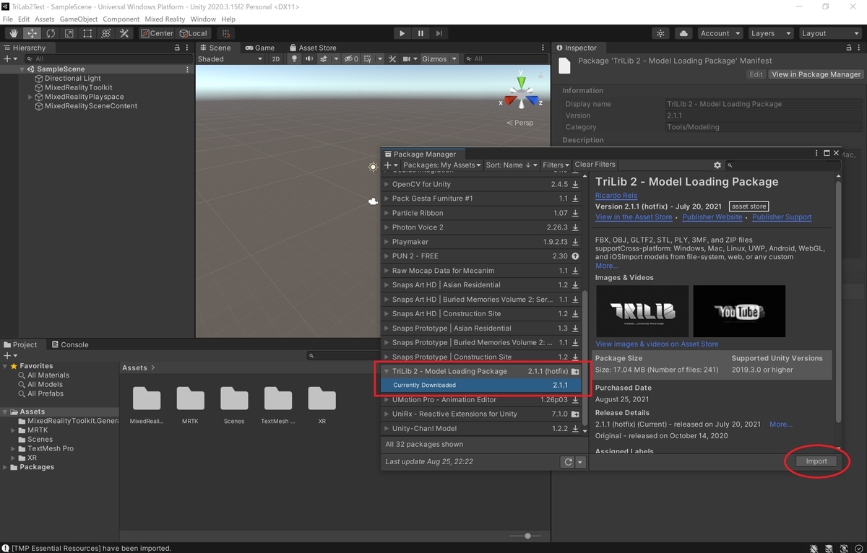The width and height of the screenshot is (867, 553).
Task: Toggle scene lighting bulb icon
Action: [x=296, y=58]
